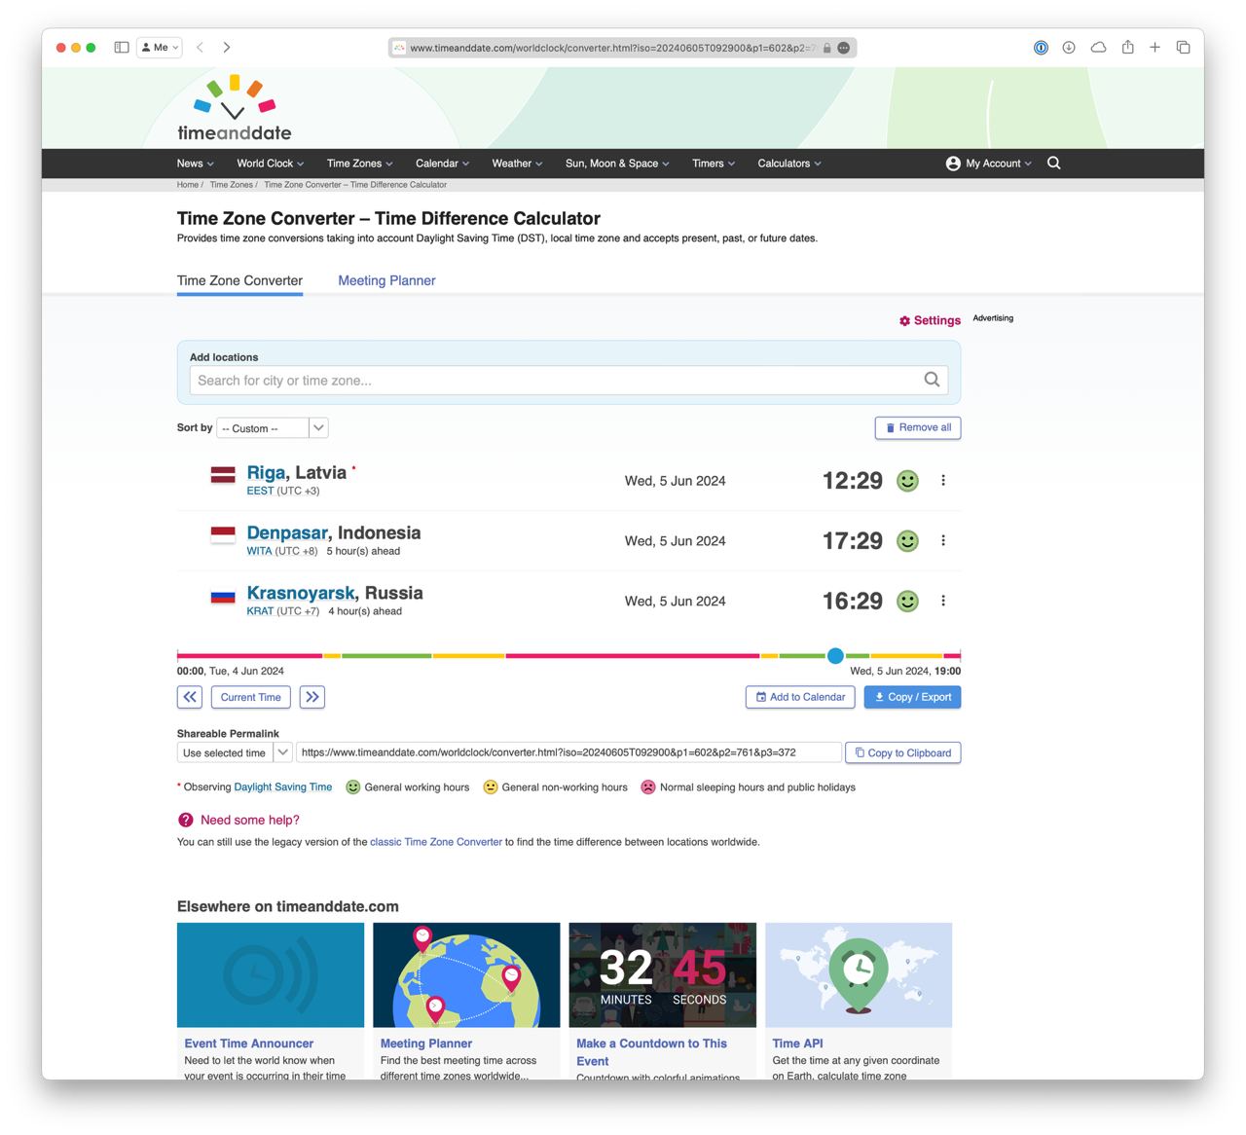Click the Latvia flag icon

coord(223,475)
